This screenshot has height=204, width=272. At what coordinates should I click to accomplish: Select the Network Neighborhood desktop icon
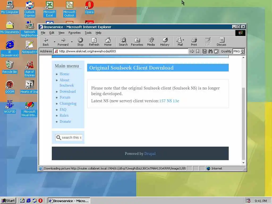click(29, 29)
